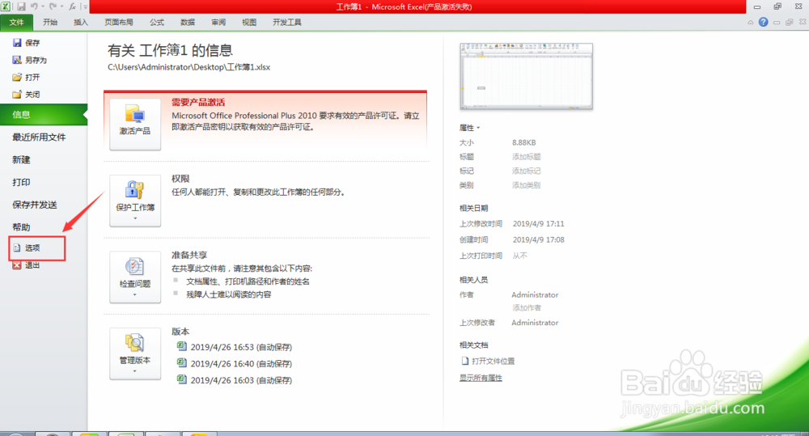Click the workbook preview thumbnail
The width and height of the screenshot is (809, 436).
(x=527, y=76)
